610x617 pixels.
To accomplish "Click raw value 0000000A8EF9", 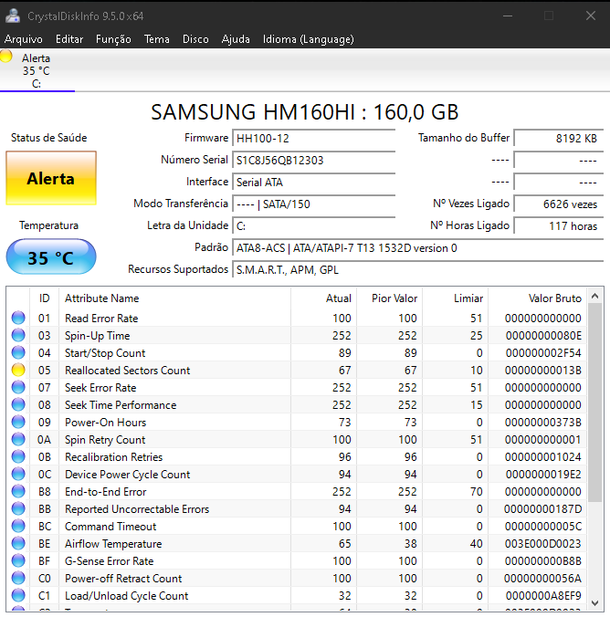I will 543,596.
